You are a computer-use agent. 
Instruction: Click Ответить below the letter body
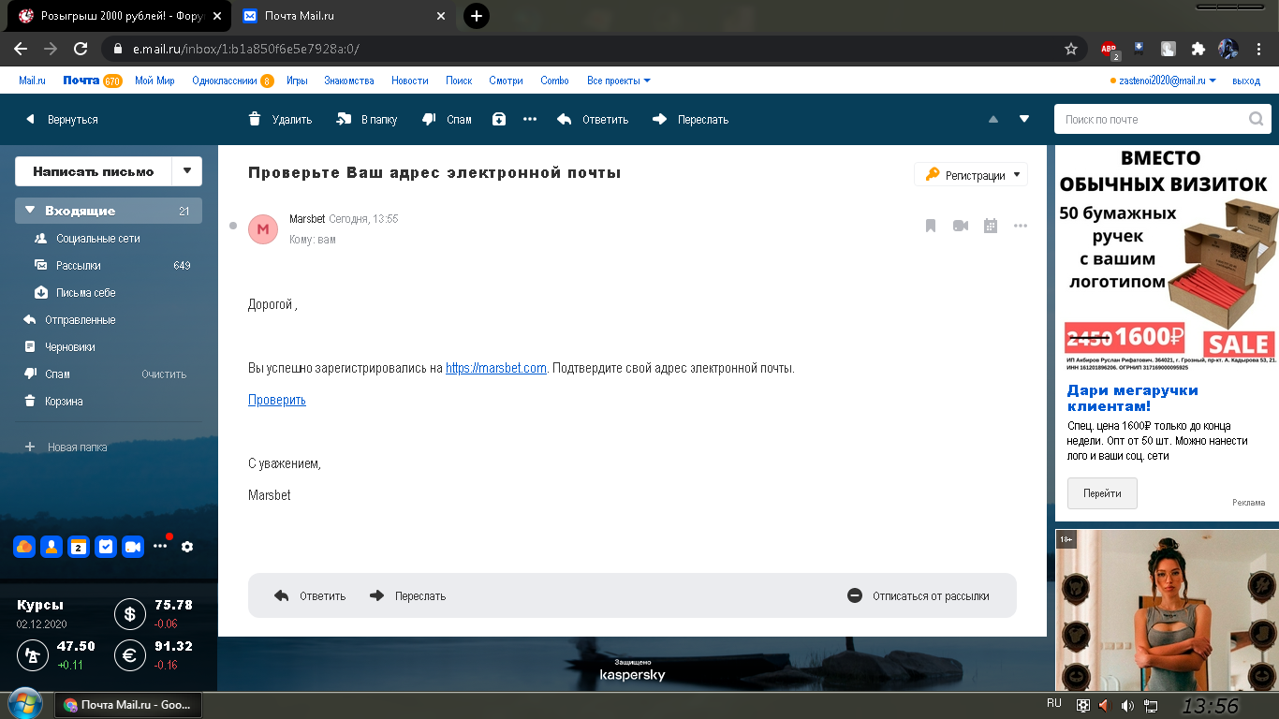310,595
